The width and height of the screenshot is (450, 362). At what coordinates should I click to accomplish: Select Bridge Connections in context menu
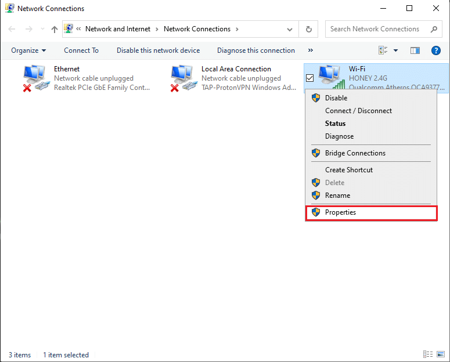click(x=355, y=153)
